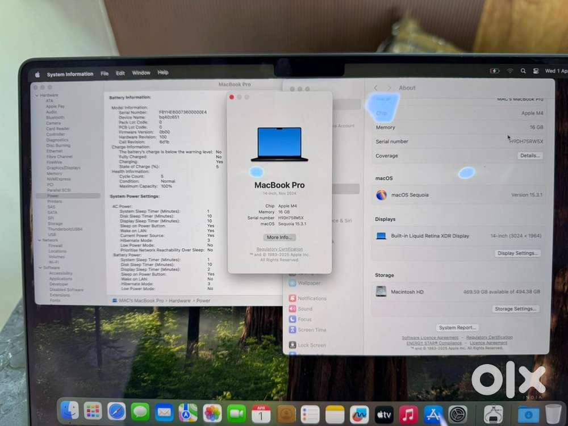This screenshot has width=568, height=426.
Task: Open Storage Settings button
Action: [515, 308]
